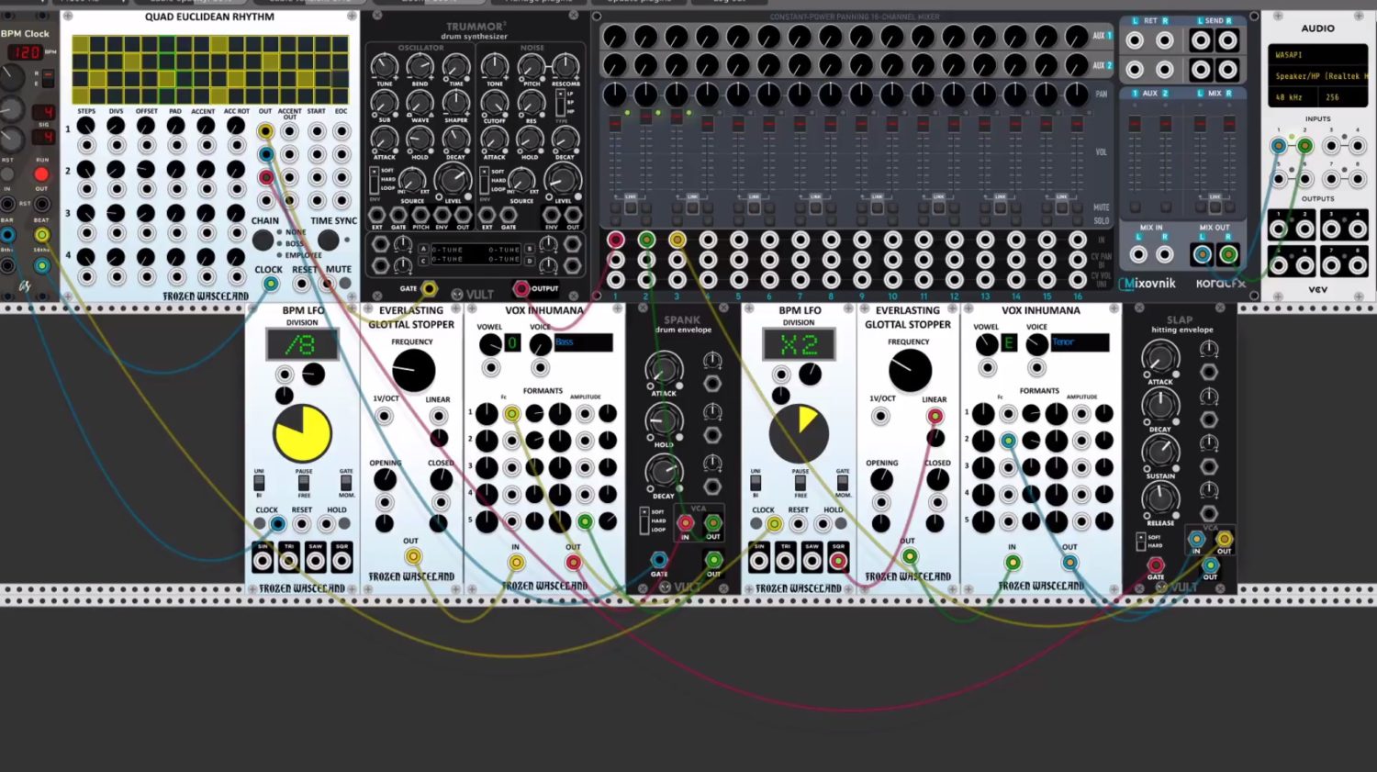Viewport: 1377px width, 772px height.
Task: Click the Bass voice display
Action: (x=583, y=342)
